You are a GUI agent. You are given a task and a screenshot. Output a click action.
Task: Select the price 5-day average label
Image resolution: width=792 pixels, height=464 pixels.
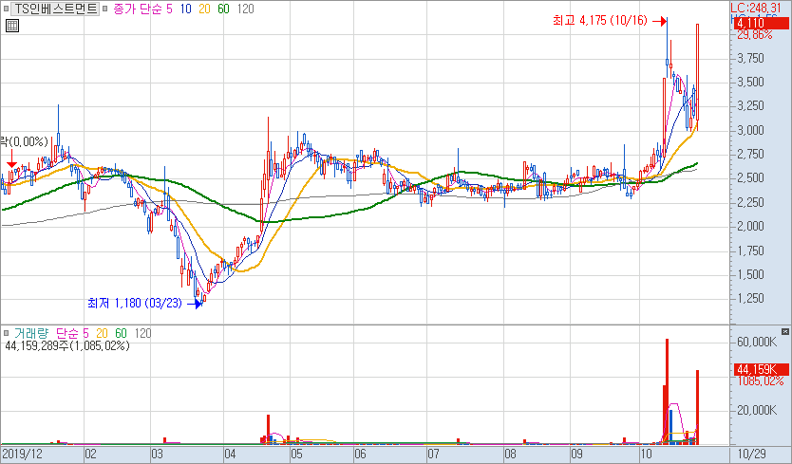click(x=169, y=9)
